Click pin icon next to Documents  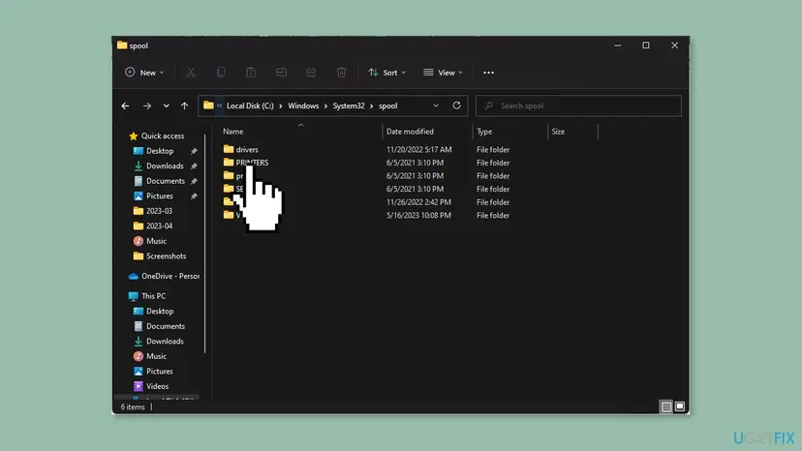(194, 181)
